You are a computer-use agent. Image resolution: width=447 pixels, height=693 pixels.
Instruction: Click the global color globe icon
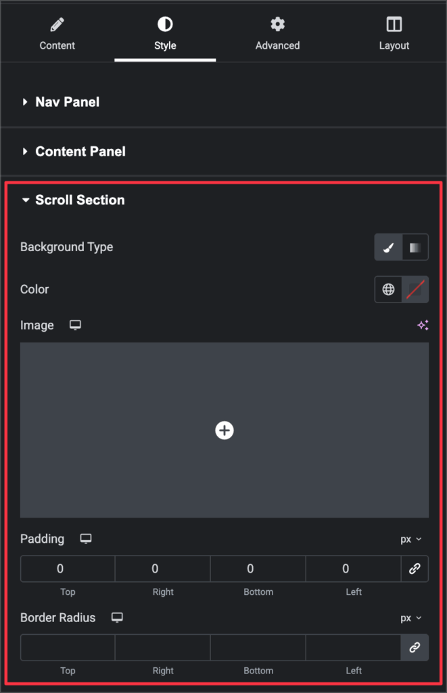(x=388, y=290)
